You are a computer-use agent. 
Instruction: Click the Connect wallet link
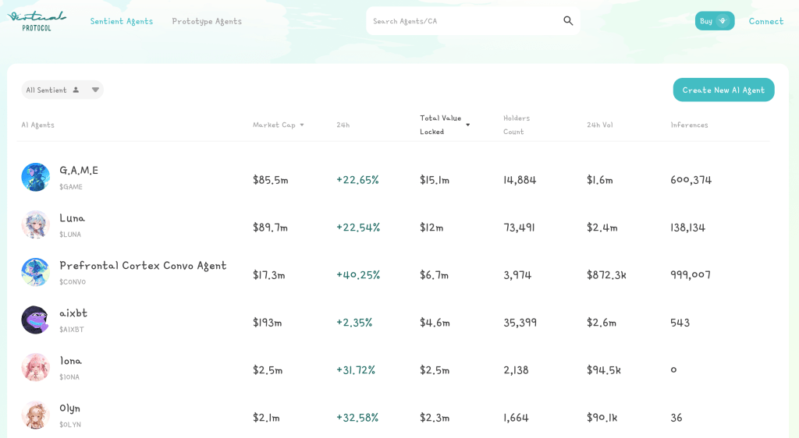766,21
